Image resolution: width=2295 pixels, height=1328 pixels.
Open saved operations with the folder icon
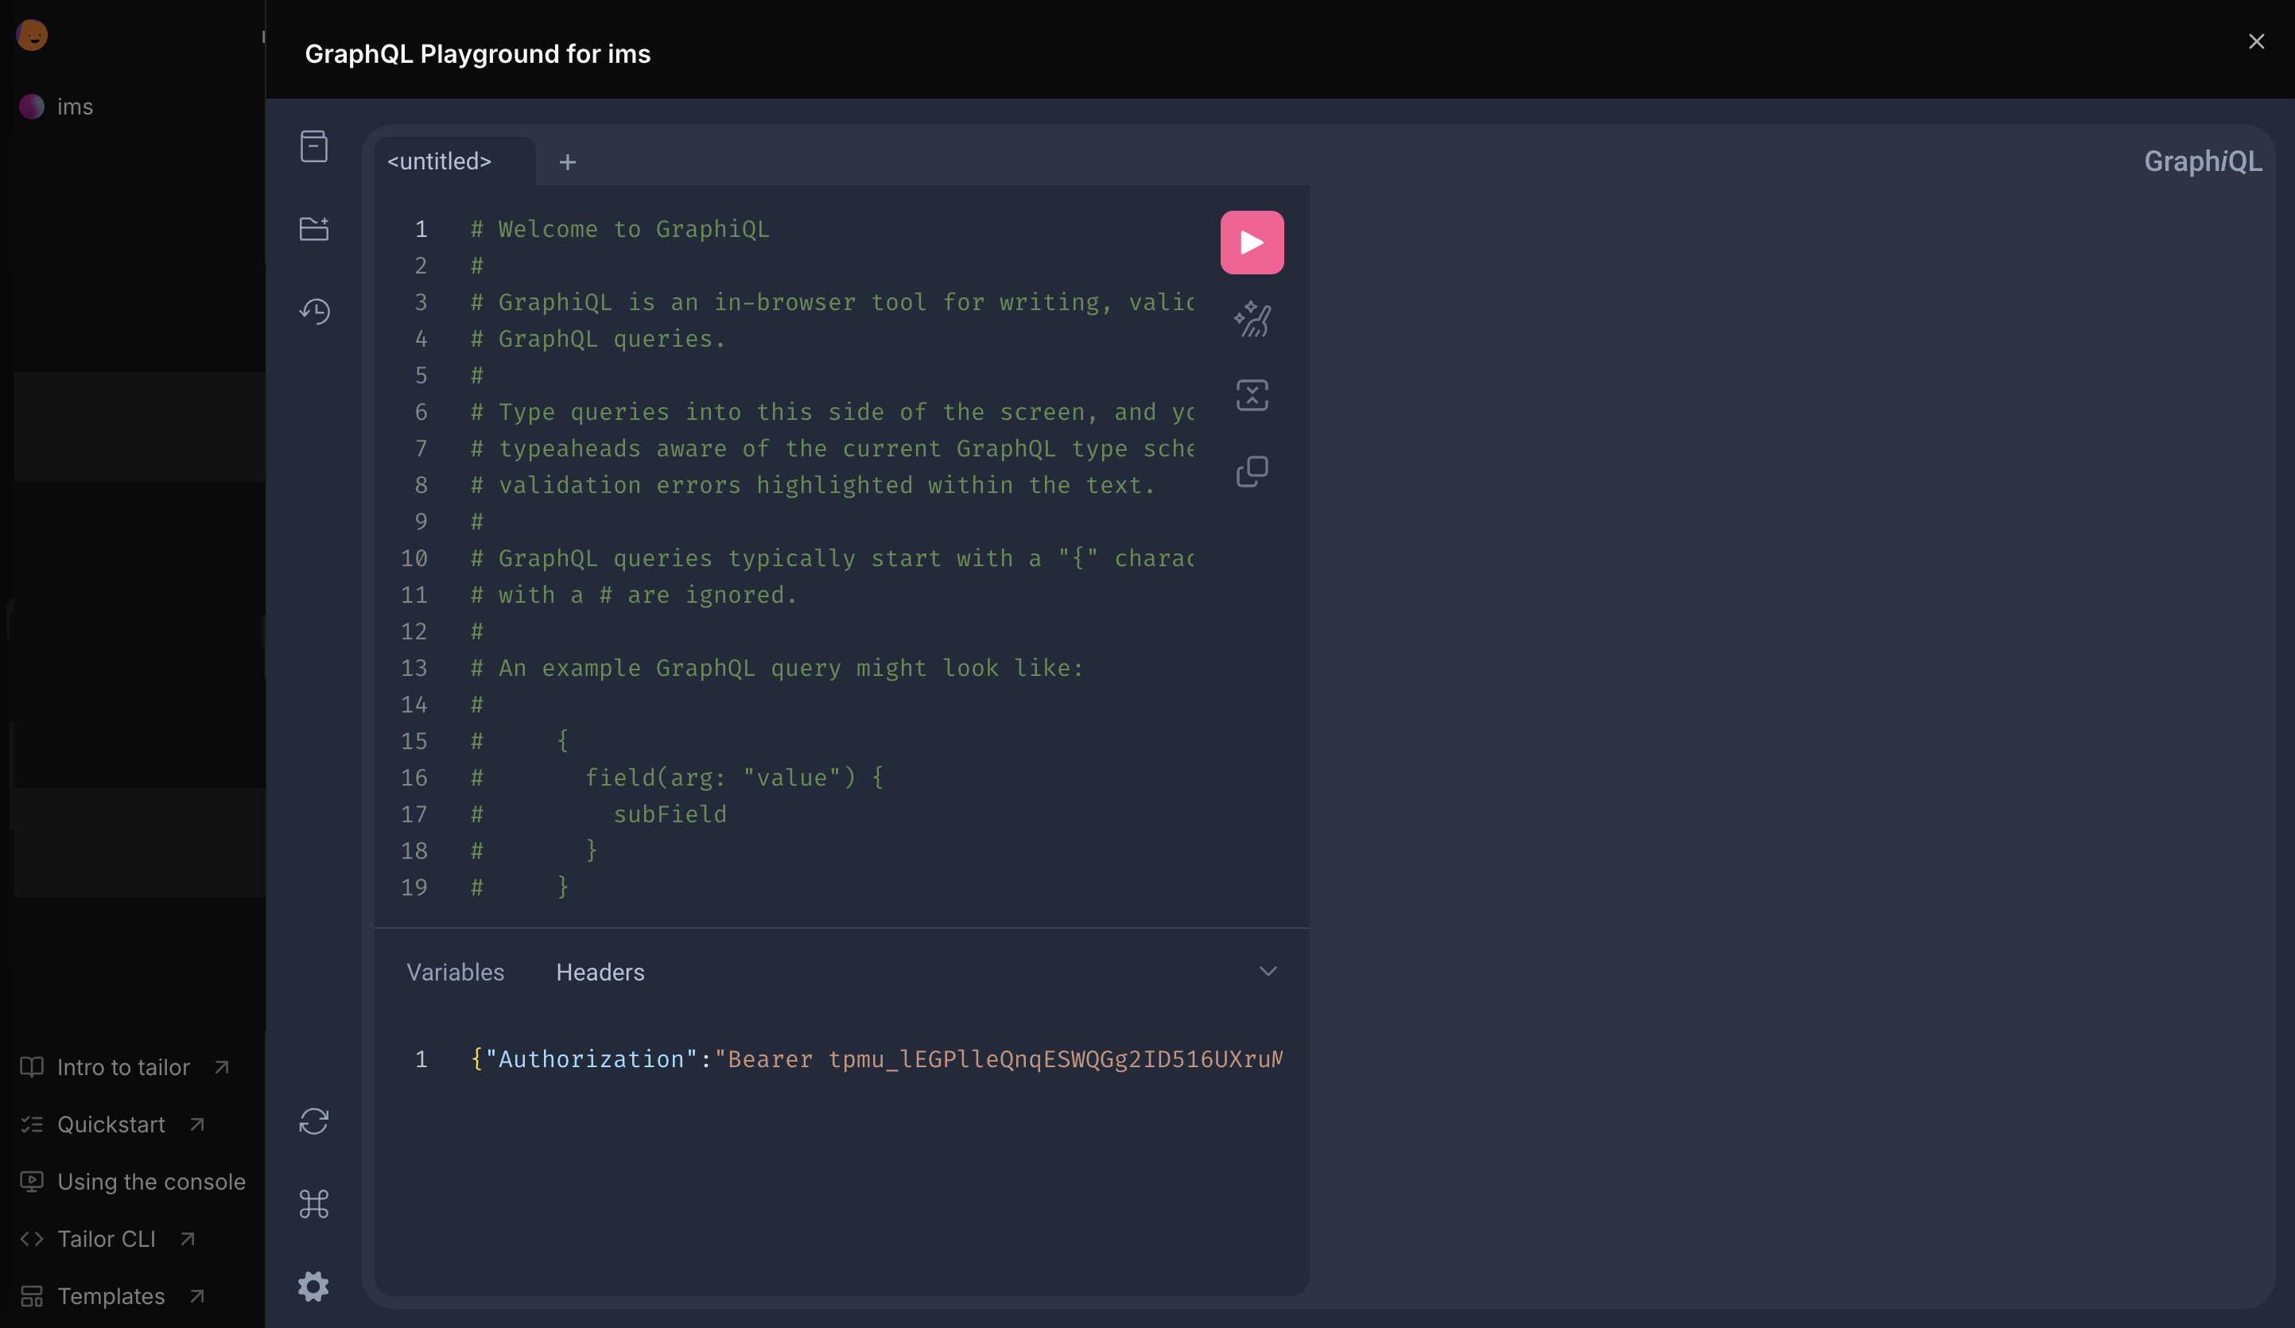[x=313, y=228]
